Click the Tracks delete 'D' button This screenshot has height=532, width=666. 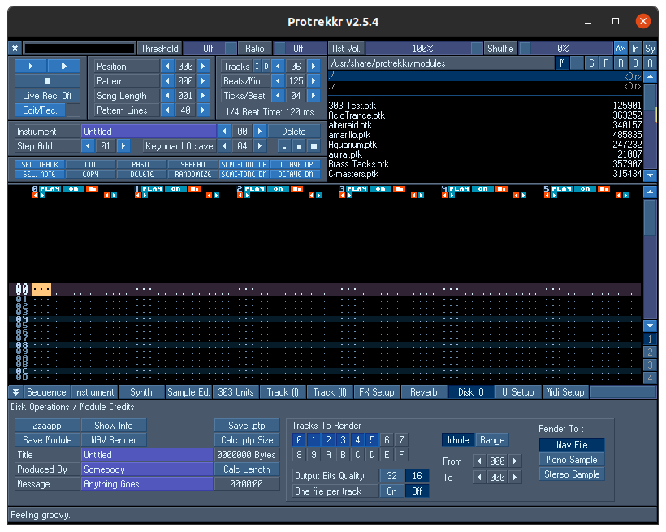[266, 67]
